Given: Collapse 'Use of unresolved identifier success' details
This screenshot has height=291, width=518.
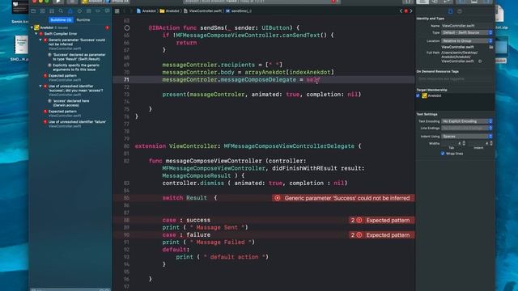Looking at the screenshot, I should pyautogui.click(x=40, y=86).
